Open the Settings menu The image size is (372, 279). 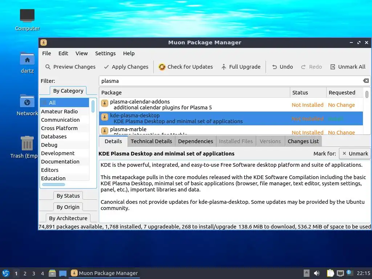(x=105, y=53)
